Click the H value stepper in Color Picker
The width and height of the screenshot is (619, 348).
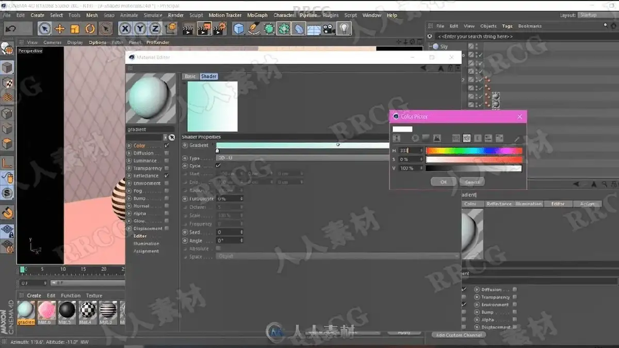tap(421, 151)
